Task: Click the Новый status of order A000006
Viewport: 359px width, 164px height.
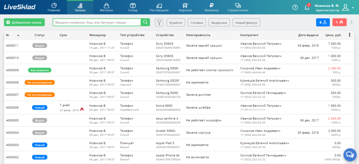Action: point(39,108)
